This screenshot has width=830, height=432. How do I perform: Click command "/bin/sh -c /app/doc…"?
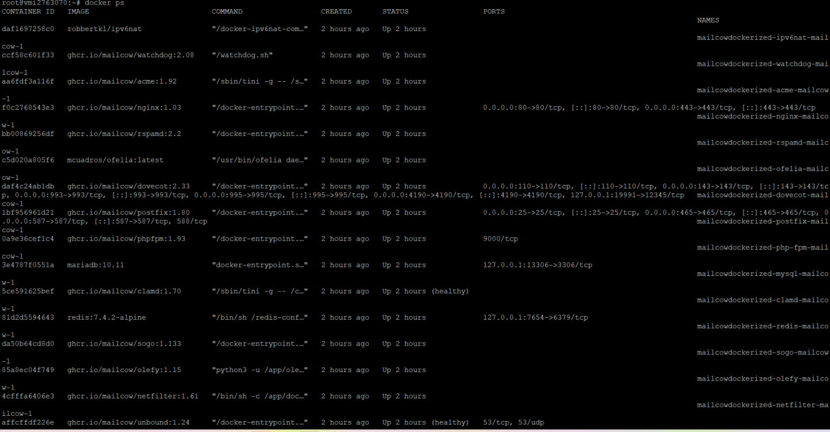259,396
